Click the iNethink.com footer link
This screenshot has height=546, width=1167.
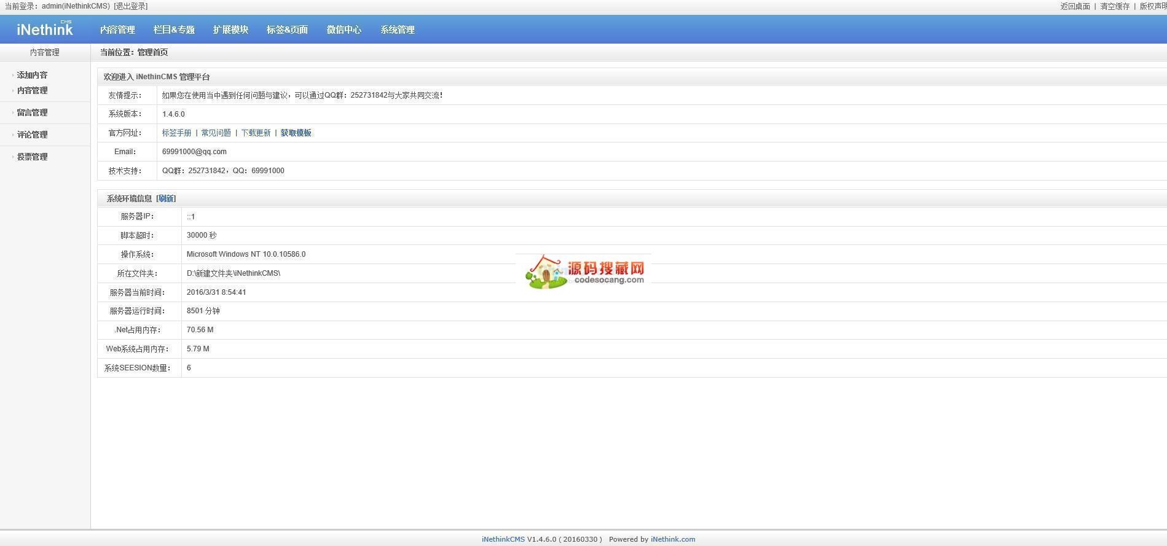(x=673, y=539)
